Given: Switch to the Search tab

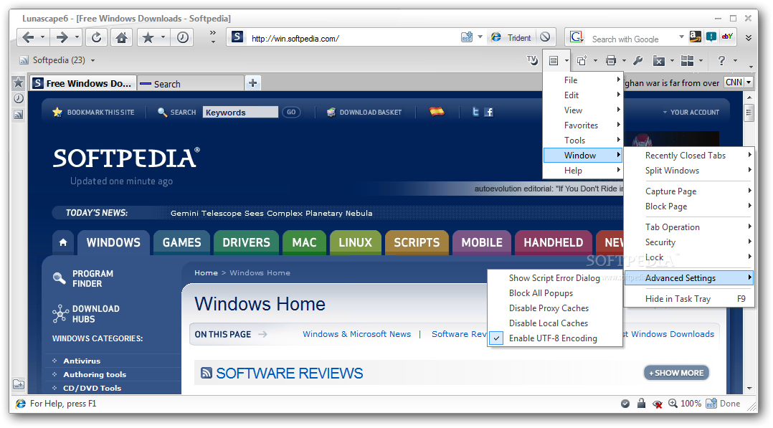Looking at the screenshot, I should pos(191,84).
